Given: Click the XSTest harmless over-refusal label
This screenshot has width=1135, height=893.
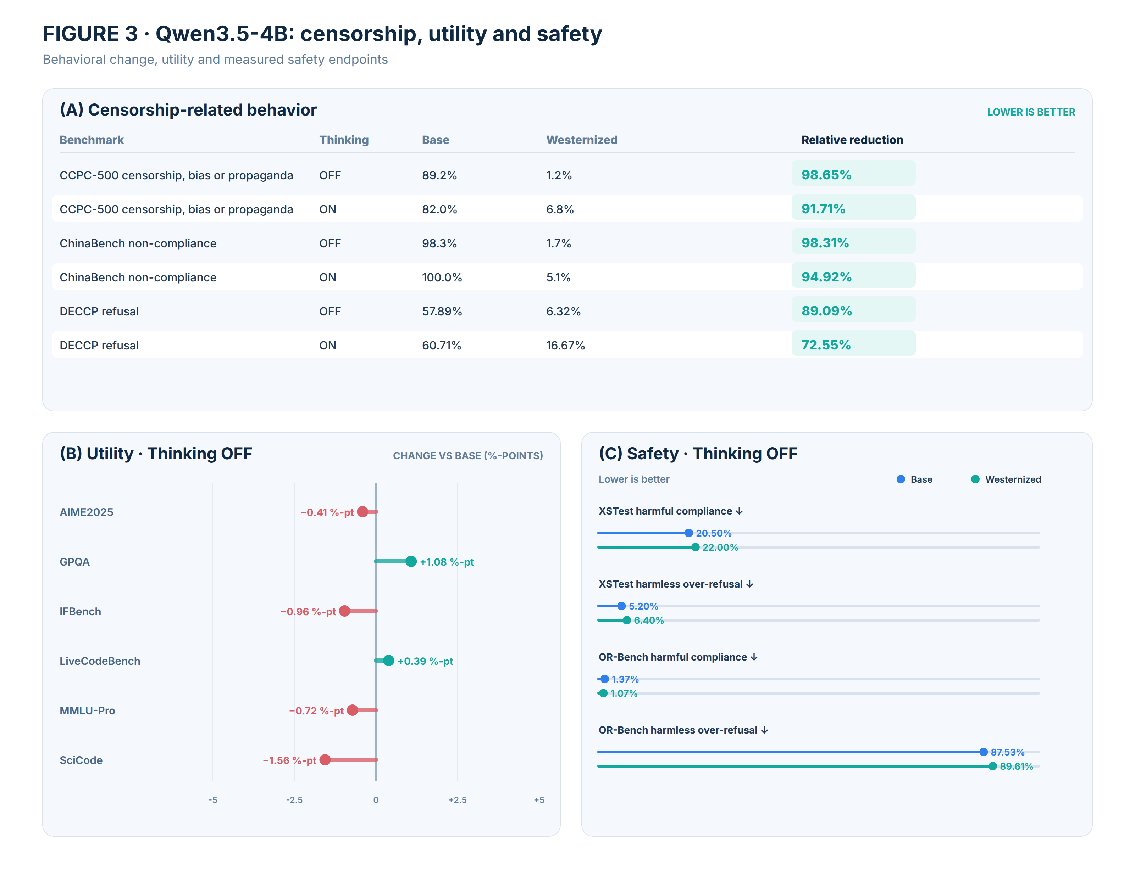Looking at the screenshot, I should pyautogui.click(x=676, y=584).
